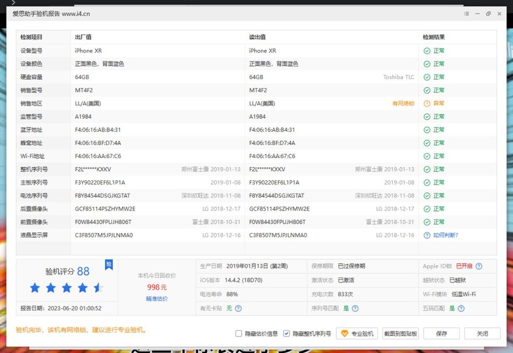
Task: Select the 已激活 activation status
Action: [x=346, y=280]
